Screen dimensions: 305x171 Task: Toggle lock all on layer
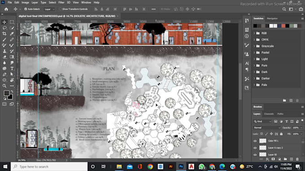pyautogui.click(x=281, y=134)
